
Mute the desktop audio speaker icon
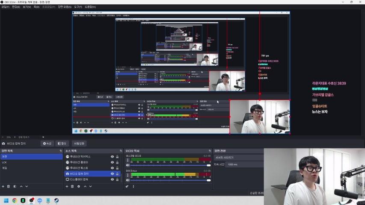[128, 166]
